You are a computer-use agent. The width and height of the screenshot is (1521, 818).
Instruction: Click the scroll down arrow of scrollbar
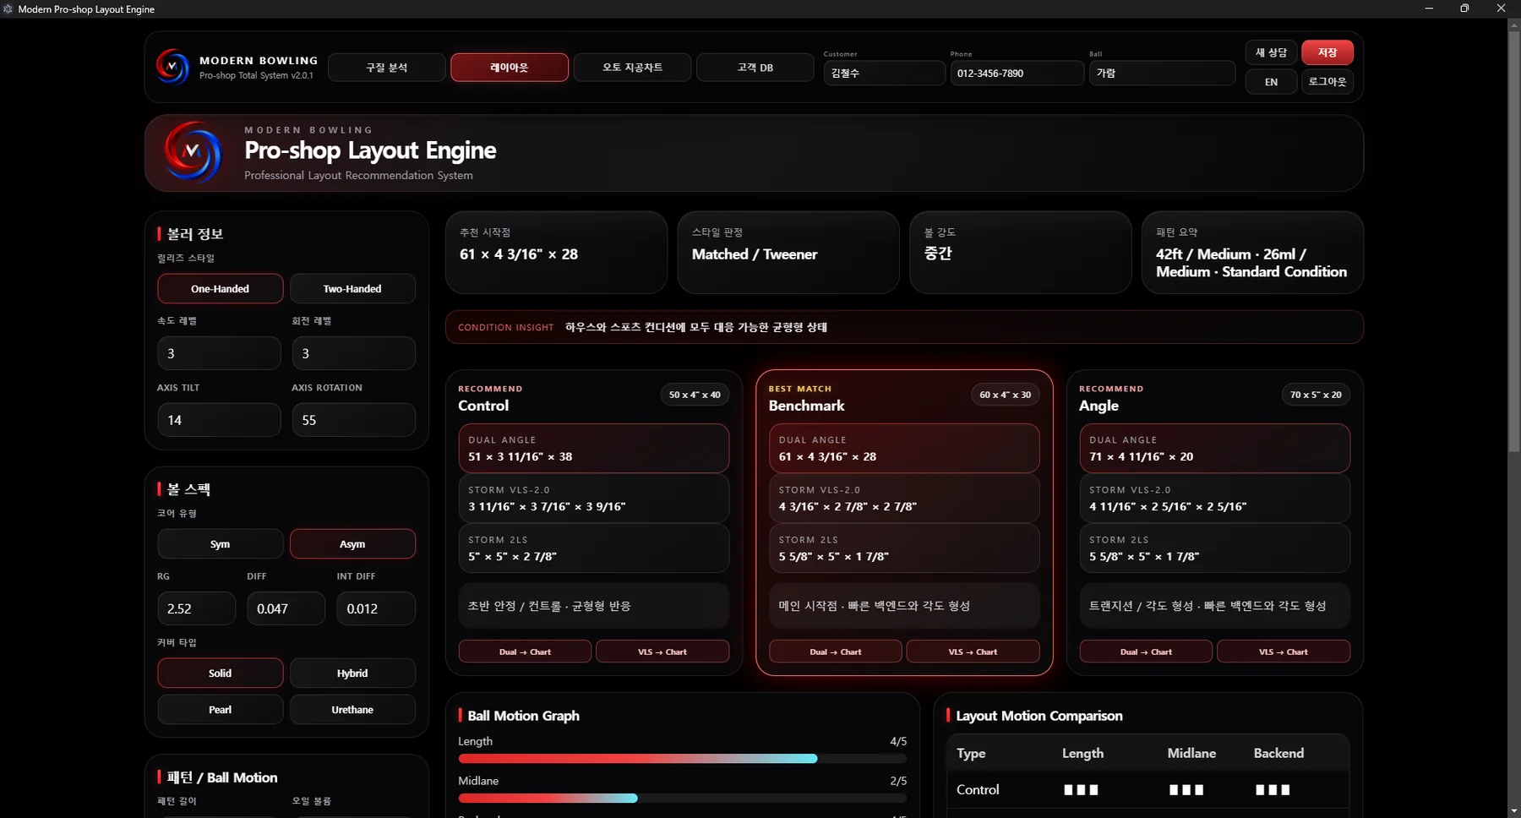(1513, 811)
